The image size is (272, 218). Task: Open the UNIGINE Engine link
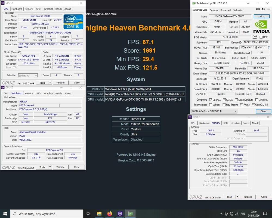click(x=144, y=155)
